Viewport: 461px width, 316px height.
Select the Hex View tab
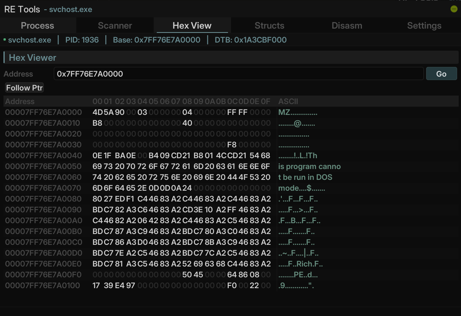(192, 26)
